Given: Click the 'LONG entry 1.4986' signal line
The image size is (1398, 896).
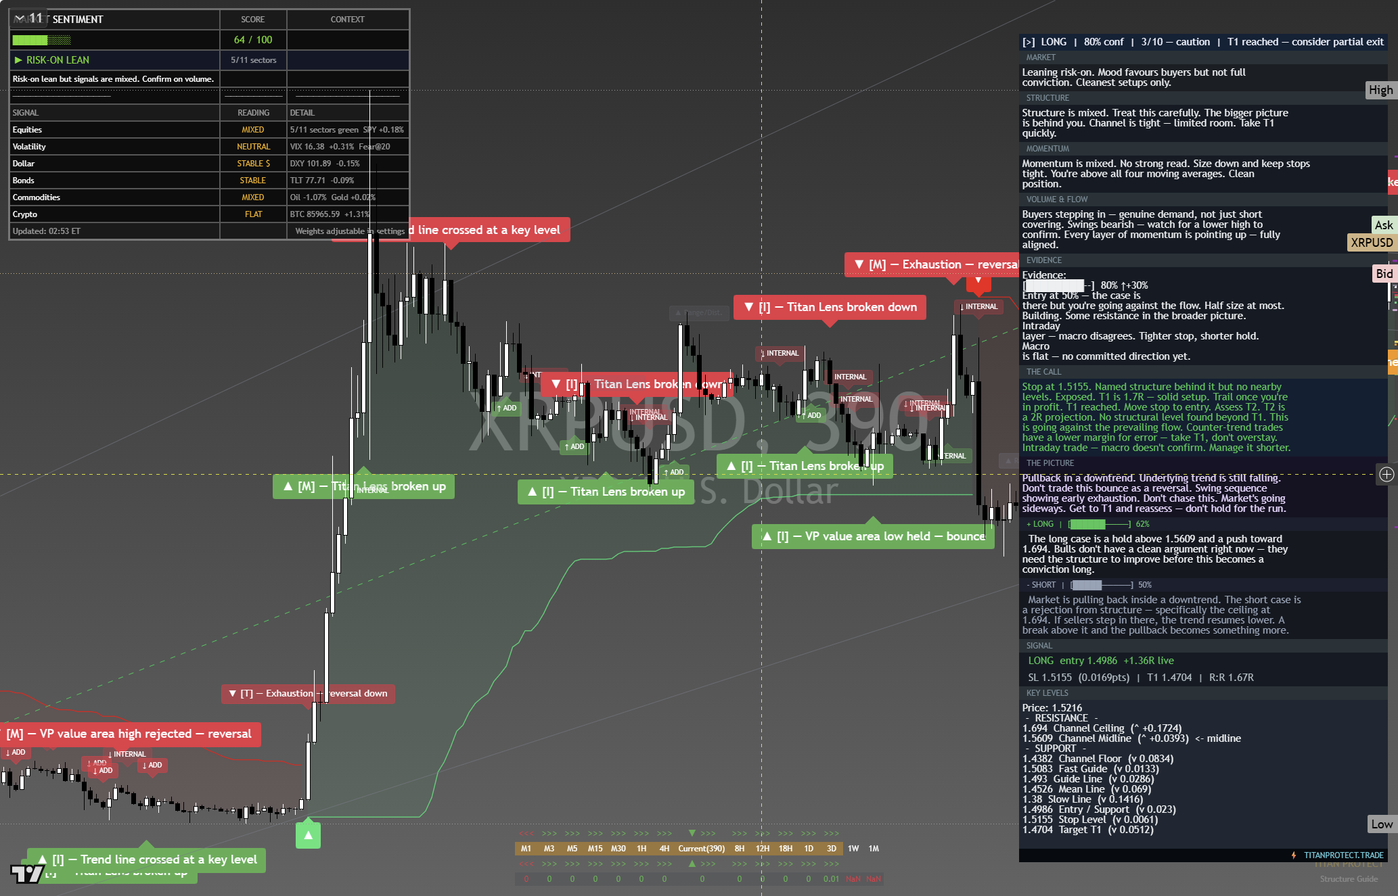Looking at the screenshot, I should pyautogui.click(x=1101, y=661).
